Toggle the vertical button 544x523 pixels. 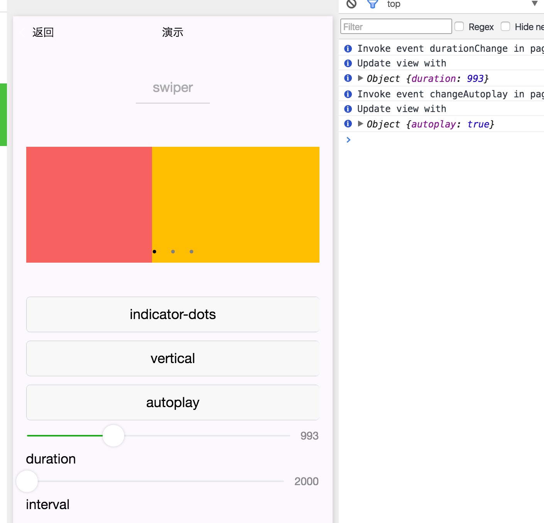point(173,358)
